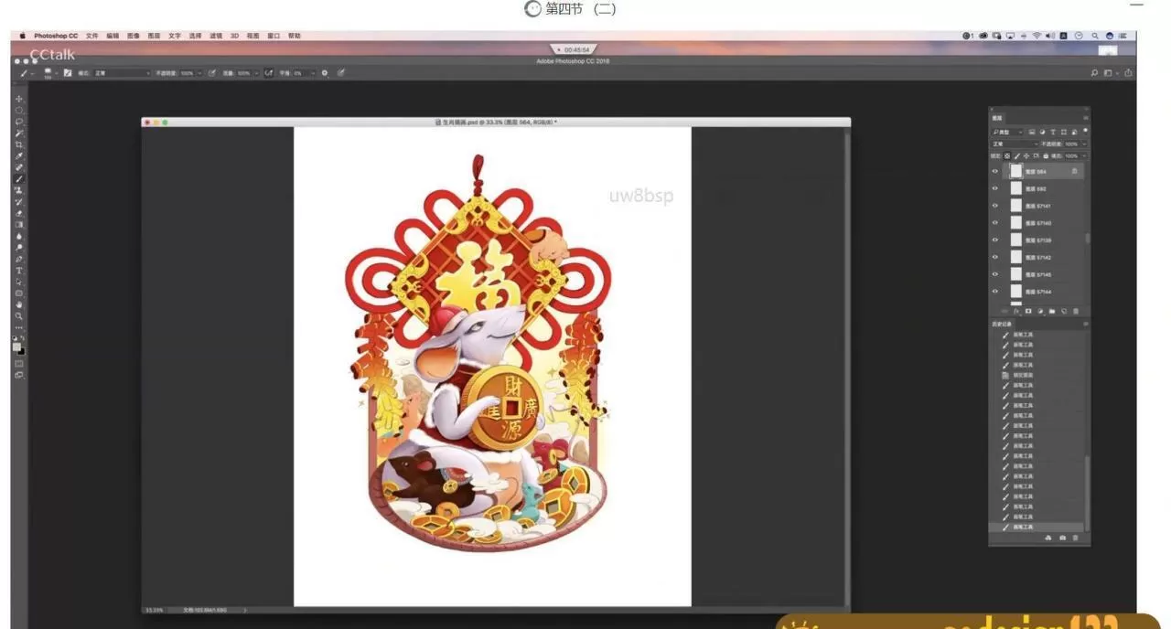
Task: Expand the layer opacity 100% dropdown
Action: (1084, 144)
